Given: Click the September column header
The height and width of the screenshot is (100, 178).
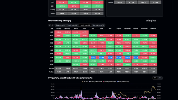Looking at the screenshot, I should 127,29.
